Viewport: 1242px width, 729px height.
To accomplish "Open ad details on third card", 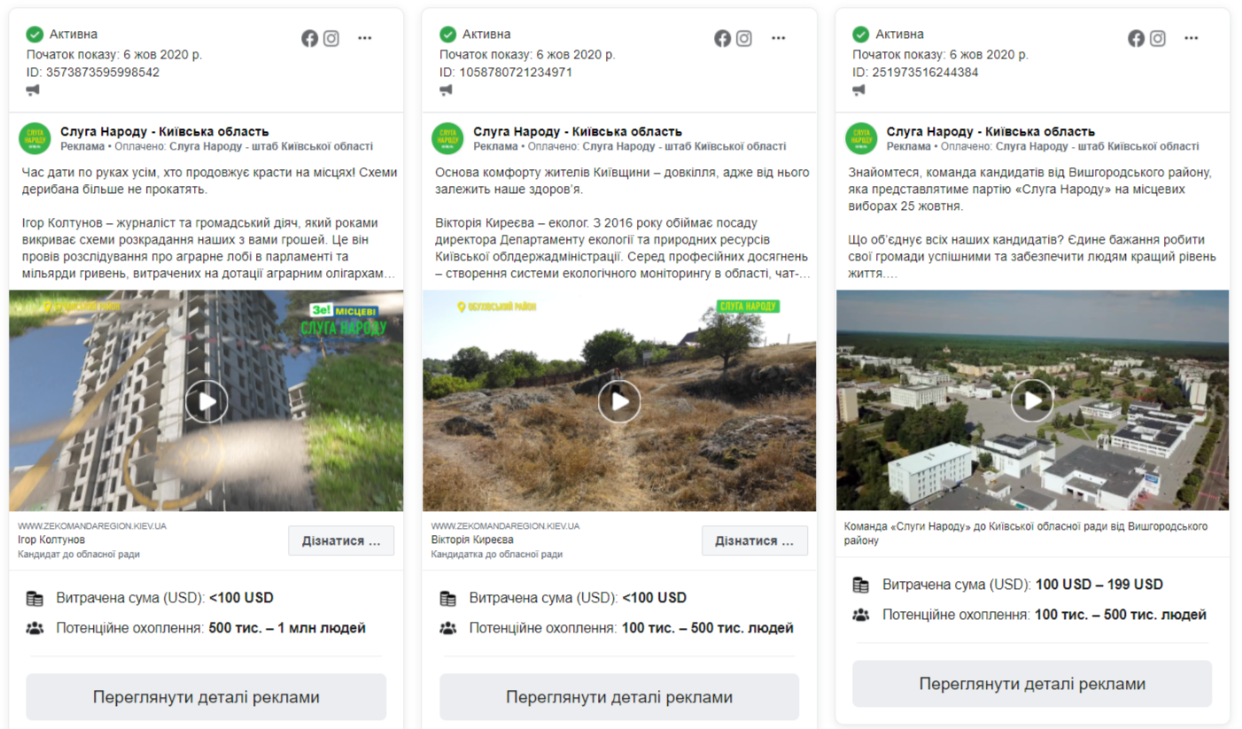I will click(x=1032, y=684).
